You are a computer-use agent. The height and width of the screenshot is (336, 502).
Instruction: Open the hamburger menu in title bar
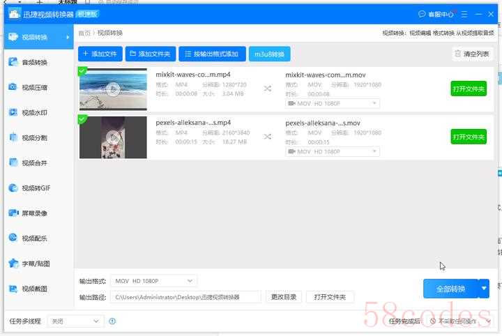pyautogui.click(x=464, y=15)
